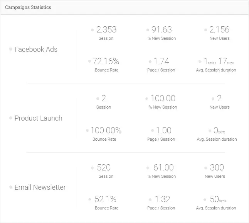Click the 52.1% Bounce Rate metric
Screen dimensions: 249x223
[106, 203]
